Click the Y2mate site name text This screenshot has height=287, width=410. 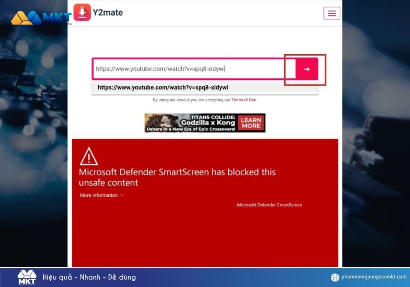[108, 13]
